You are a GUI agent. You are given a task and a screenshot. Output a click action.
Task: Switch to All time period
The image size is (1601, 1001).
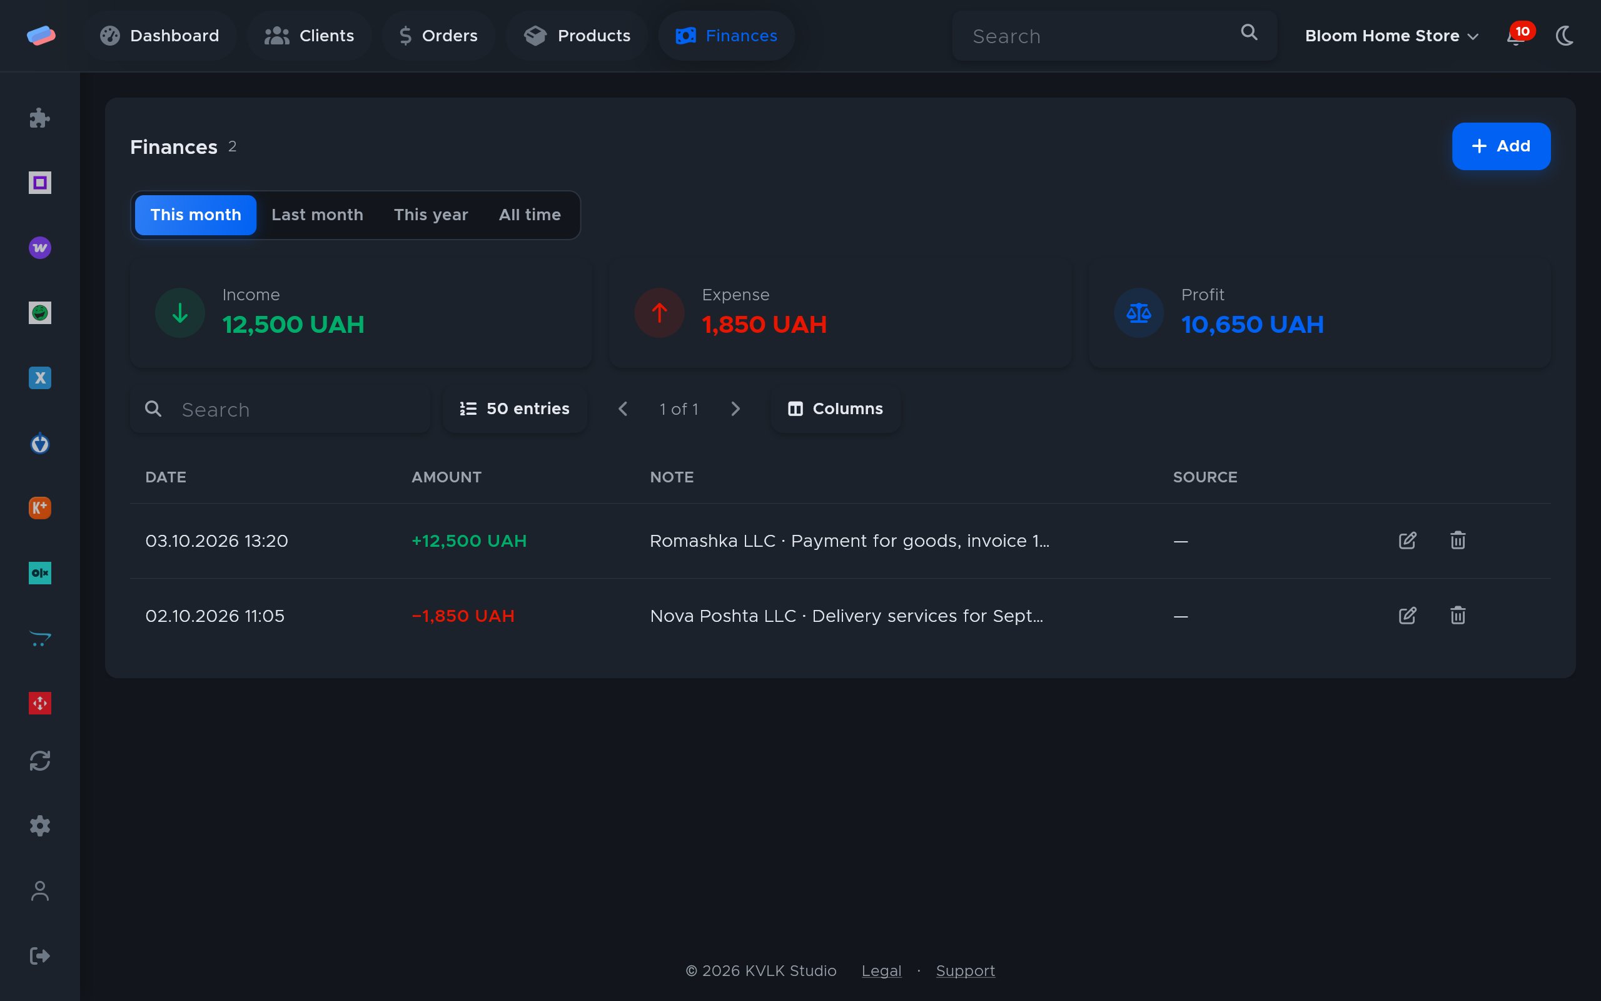530,215
